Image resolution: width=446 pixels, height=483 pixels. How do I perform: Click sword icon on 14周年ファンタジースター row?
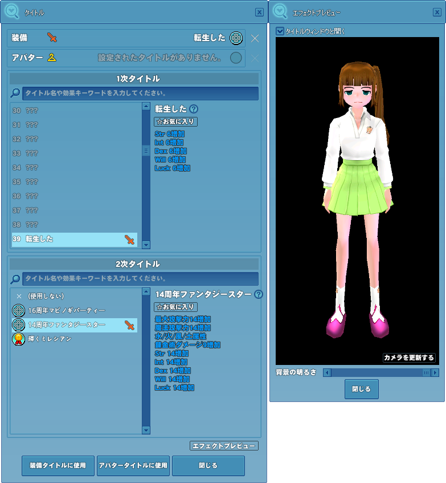[x=129, y=325]
